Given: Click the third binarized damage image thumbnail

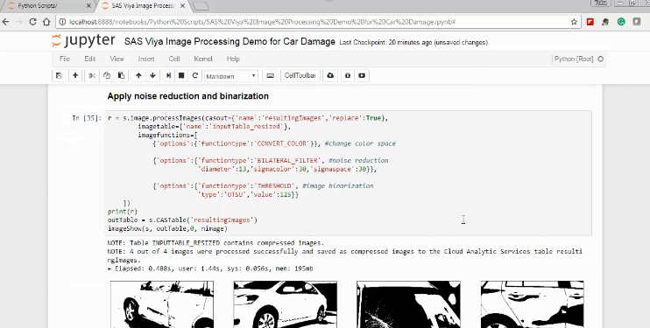Looking at the screenshot, I should pyautogui.click(x=408, y=304).
